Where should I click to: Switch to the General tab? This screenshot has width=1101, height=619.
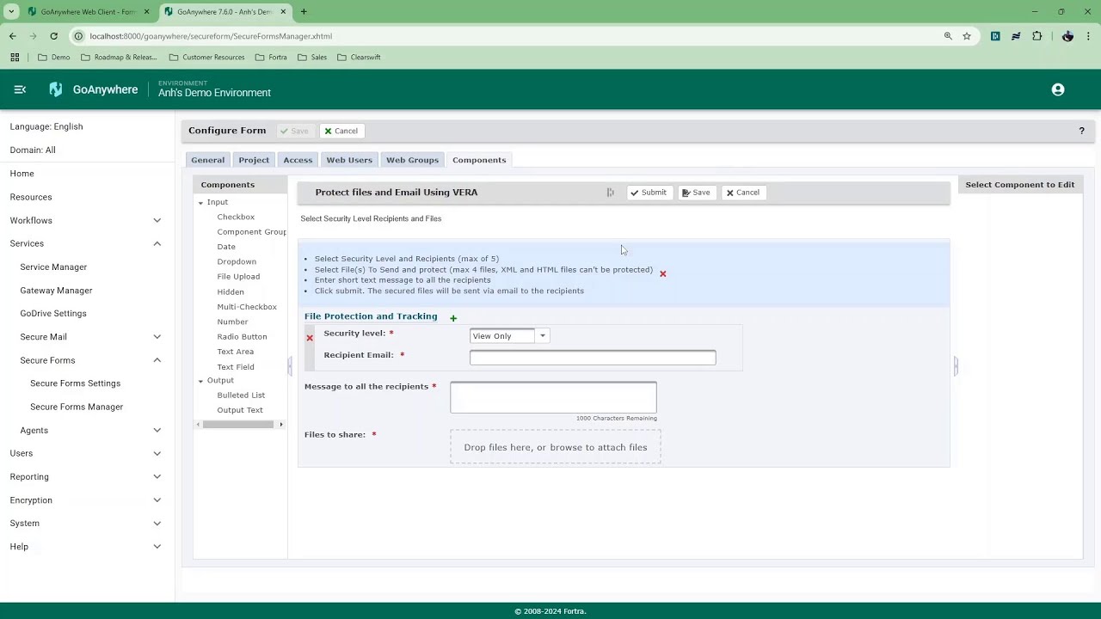pyautogui.click(x=208, y=160)
